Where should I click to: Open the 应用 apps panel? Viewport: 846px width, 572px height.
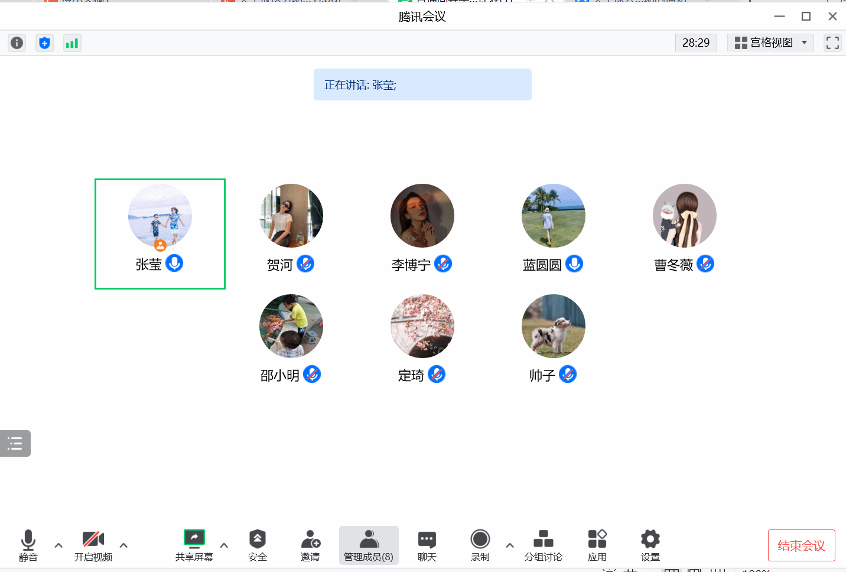tap(597, 545)
